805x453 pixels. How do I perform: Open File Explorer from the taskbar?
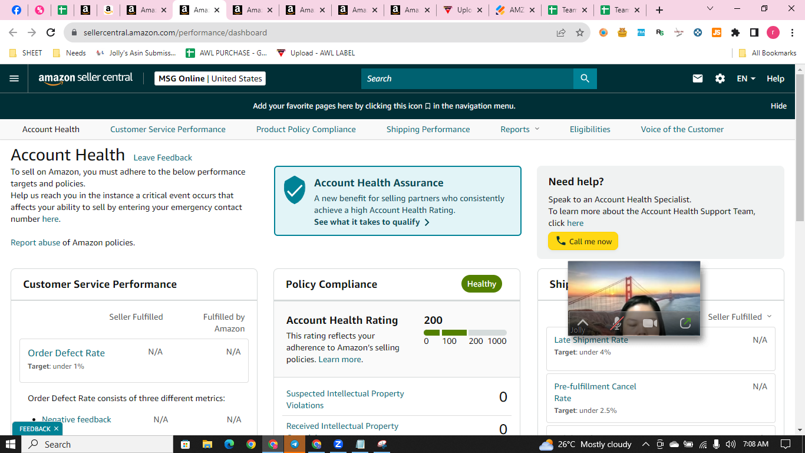(207, 444)
